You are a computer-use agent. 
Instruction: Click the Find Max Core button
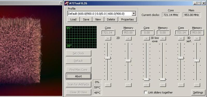78,70
